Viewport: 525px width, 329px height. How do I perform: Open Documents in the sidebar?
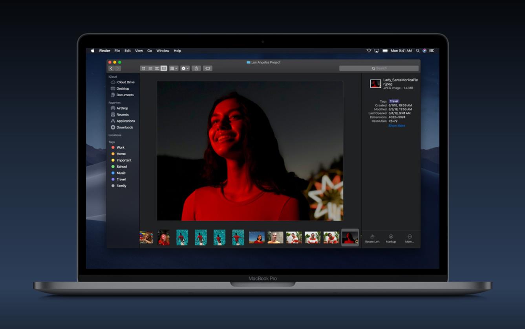122,95
